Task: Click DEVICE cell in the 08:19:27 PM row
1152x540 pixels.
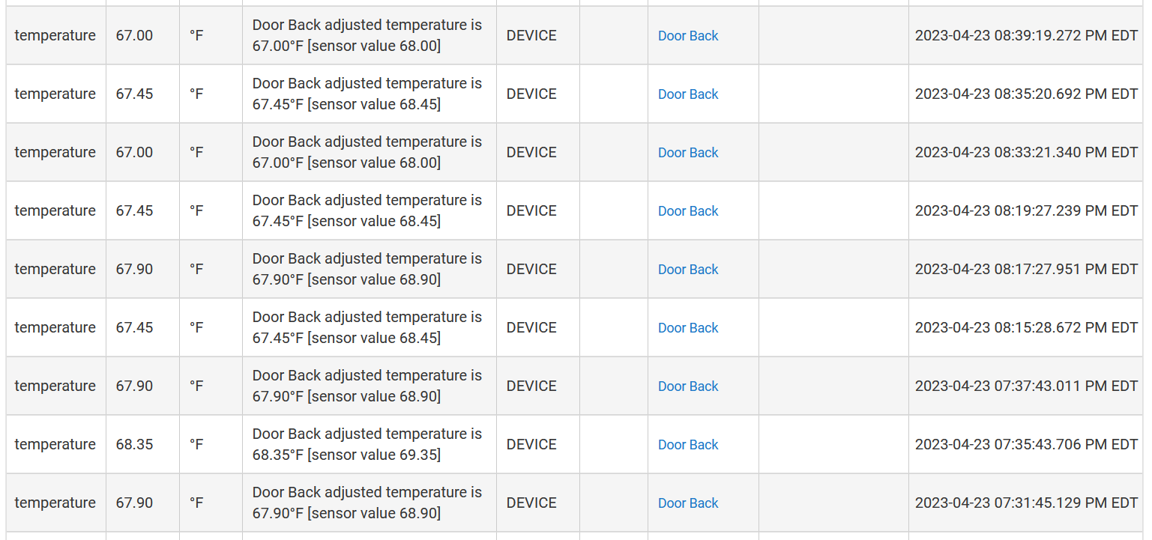Action: 531,211
